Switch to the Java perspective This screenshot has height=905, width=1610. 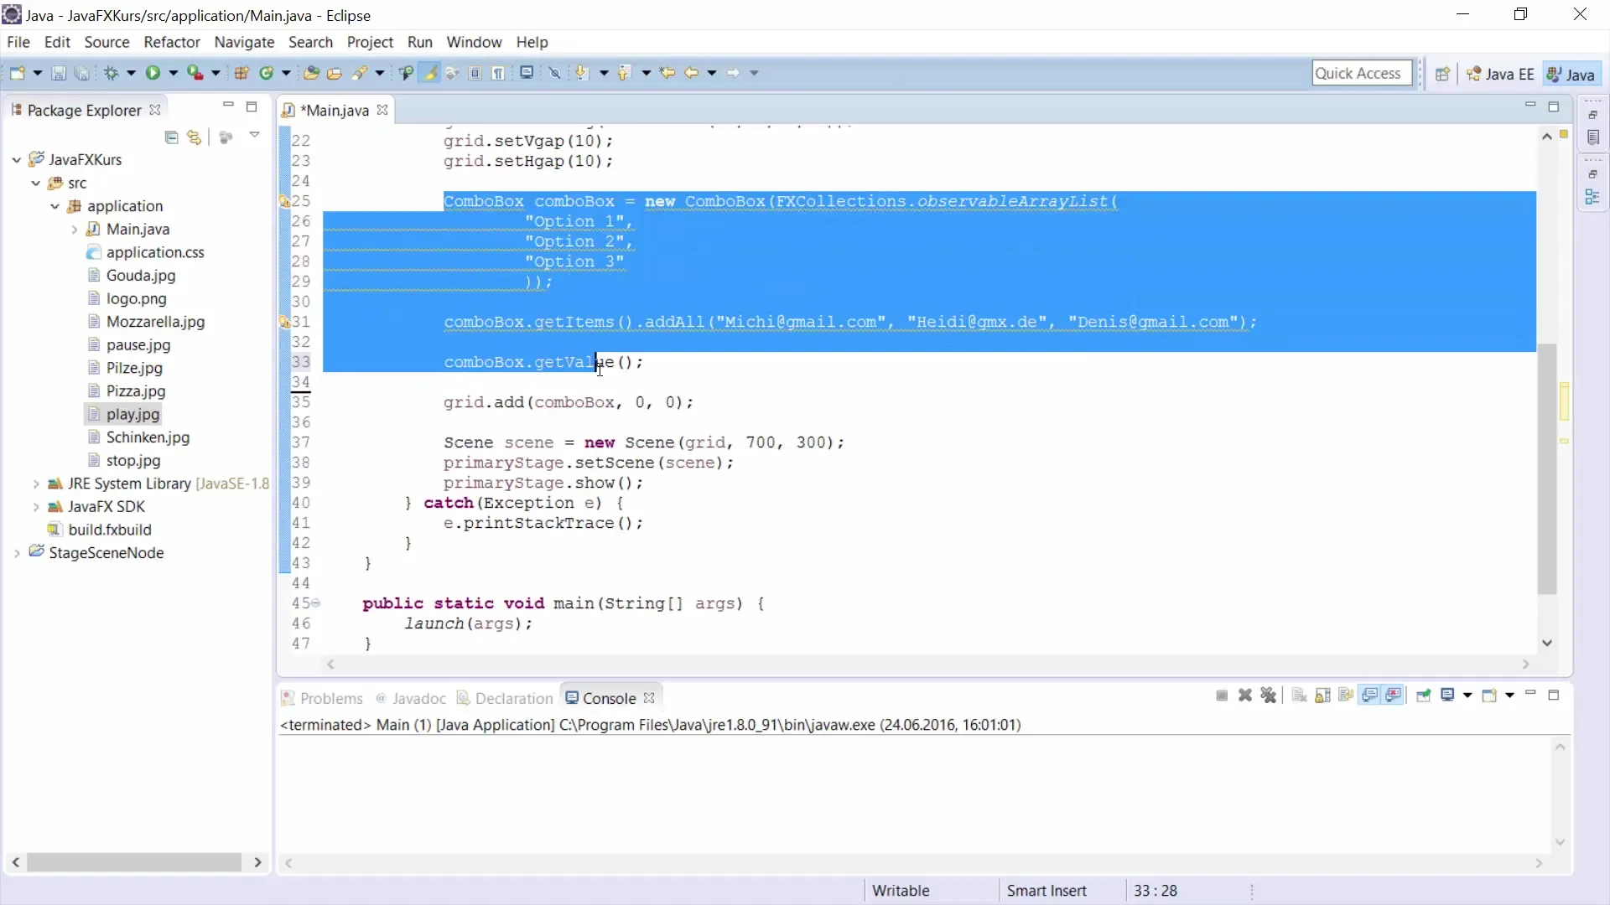pos(1571,74)
